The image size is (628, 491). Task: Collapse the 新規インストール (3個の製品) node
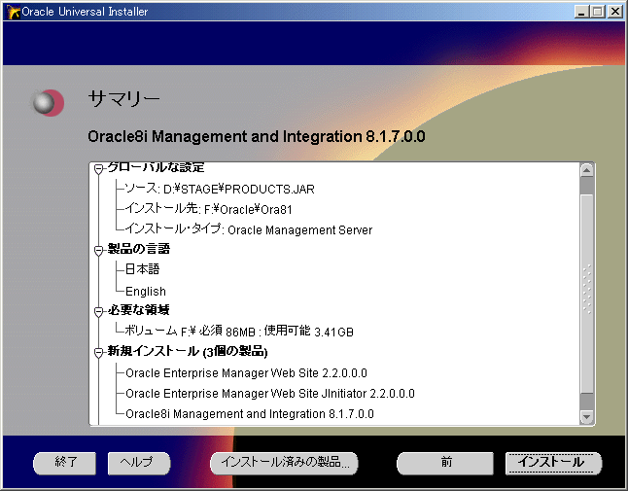point(98,353)
